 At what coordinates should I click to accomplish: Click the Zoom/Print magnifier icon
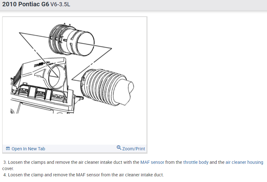coord(119,148)
